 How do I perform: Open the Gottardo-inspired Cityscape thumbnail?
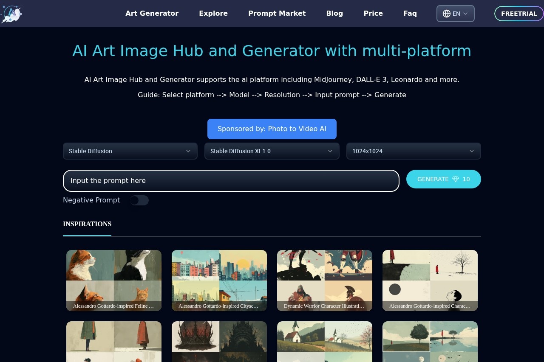pos(219,280)
